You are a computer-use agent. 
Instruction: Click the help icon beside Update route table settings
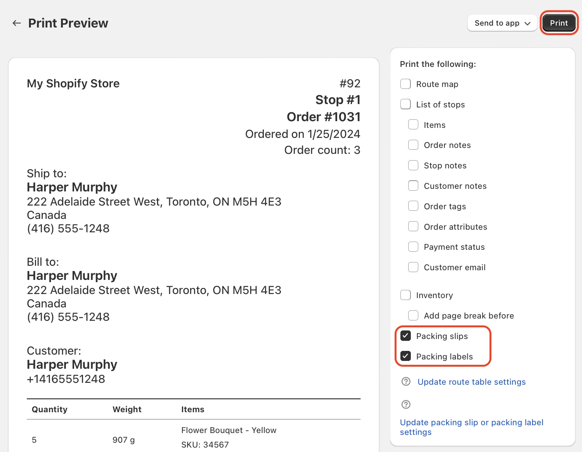(x=406, y=382)
